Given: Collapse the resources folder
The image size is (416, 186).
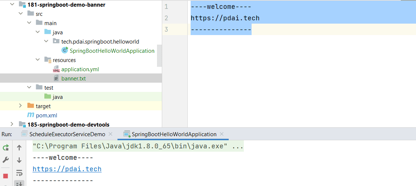Looking at the screenshot, I should pos(38,60).
